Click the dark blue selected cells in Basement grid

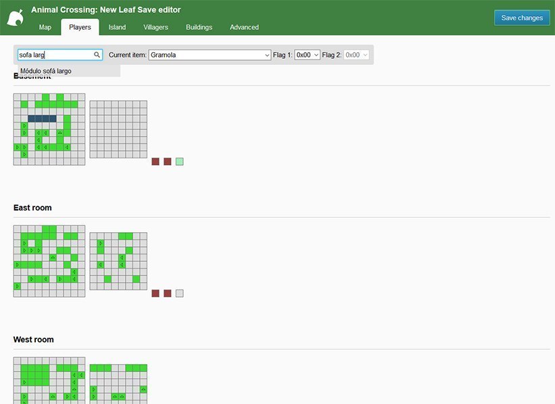[42, 118]
